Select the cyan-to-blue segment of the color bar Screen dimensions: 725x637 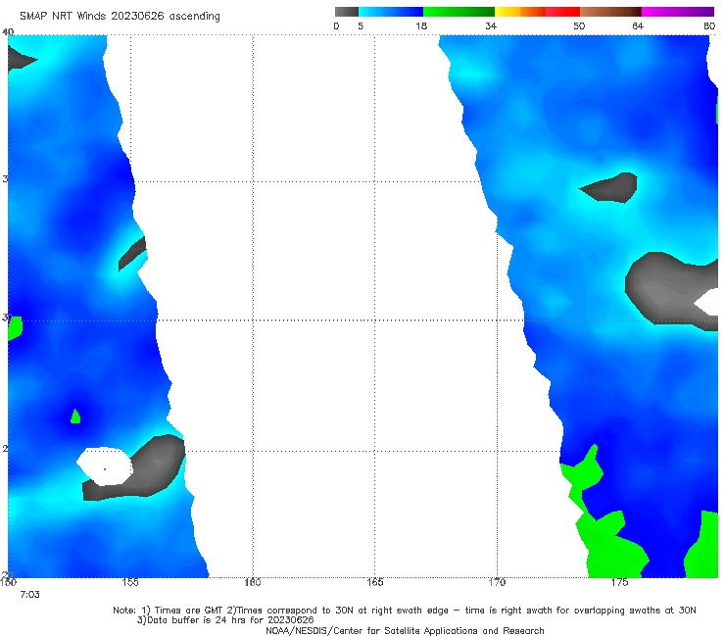click(x=391, y=12)
